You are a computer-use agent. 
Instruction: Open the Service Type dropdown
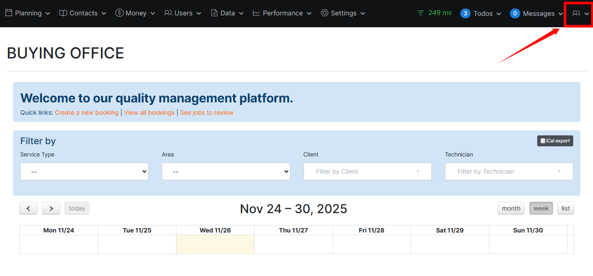[x=84, y=171]
